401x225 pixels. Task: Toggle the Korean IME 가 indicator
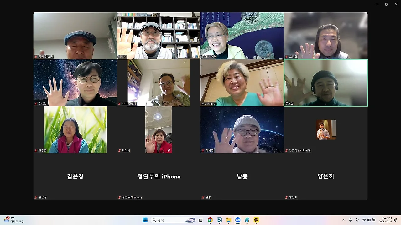(x=357, y=220)
